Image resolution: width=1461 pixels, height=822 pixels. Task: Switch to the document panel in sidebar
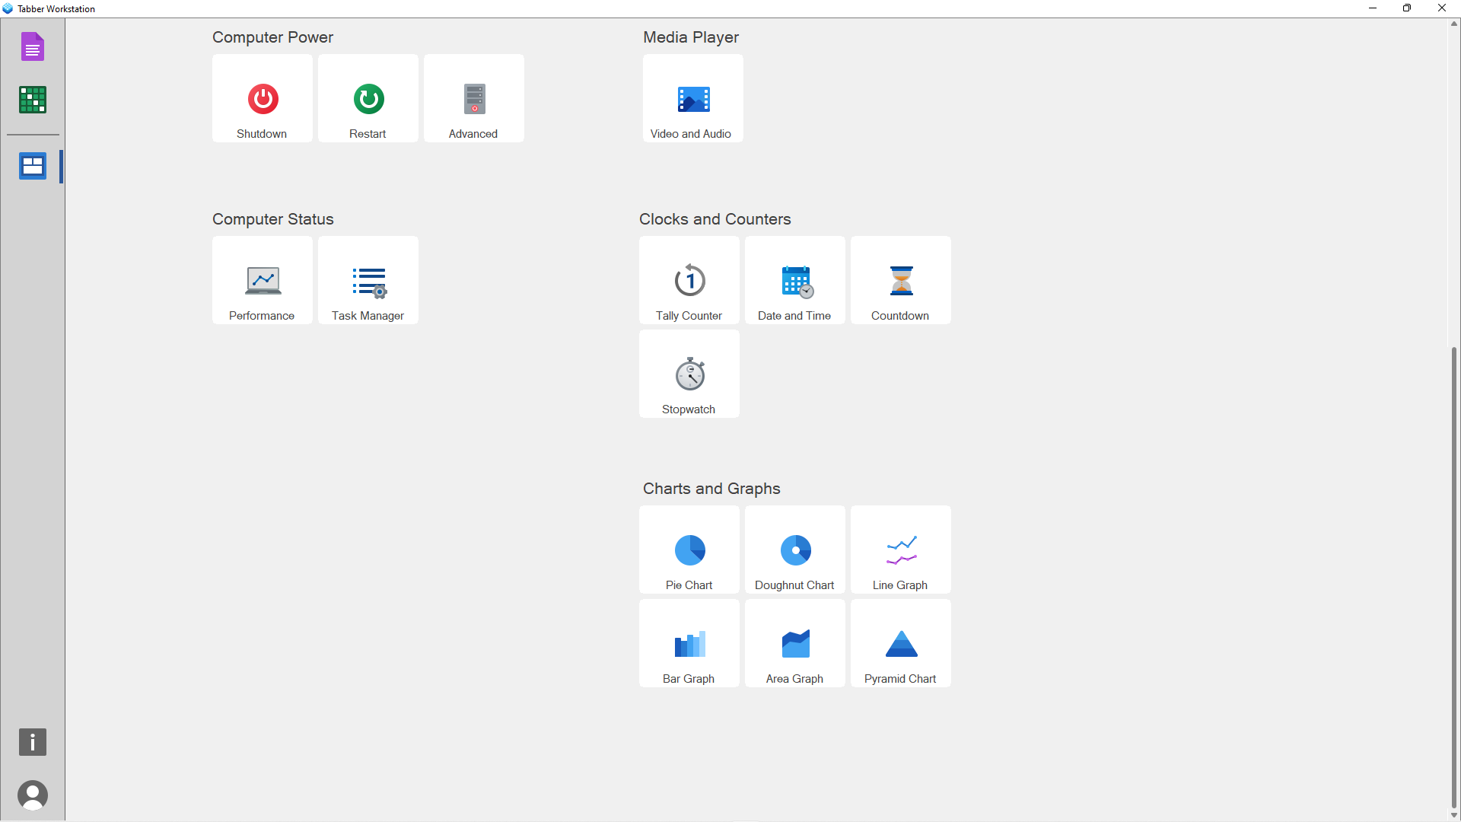click(x=32, y=46)
